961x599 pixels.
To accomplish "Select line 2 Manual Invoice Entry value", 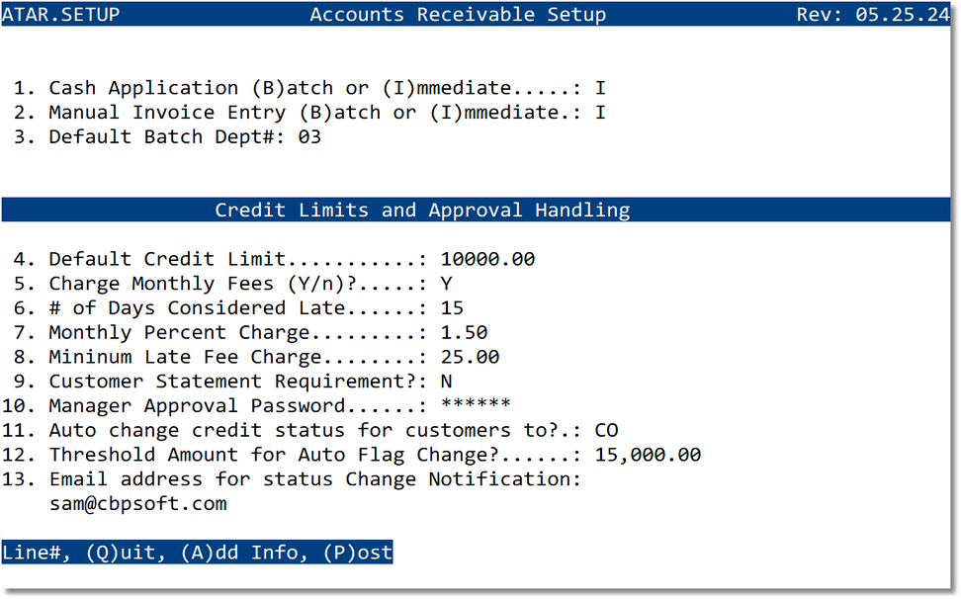I will click(x=600, y=112).
